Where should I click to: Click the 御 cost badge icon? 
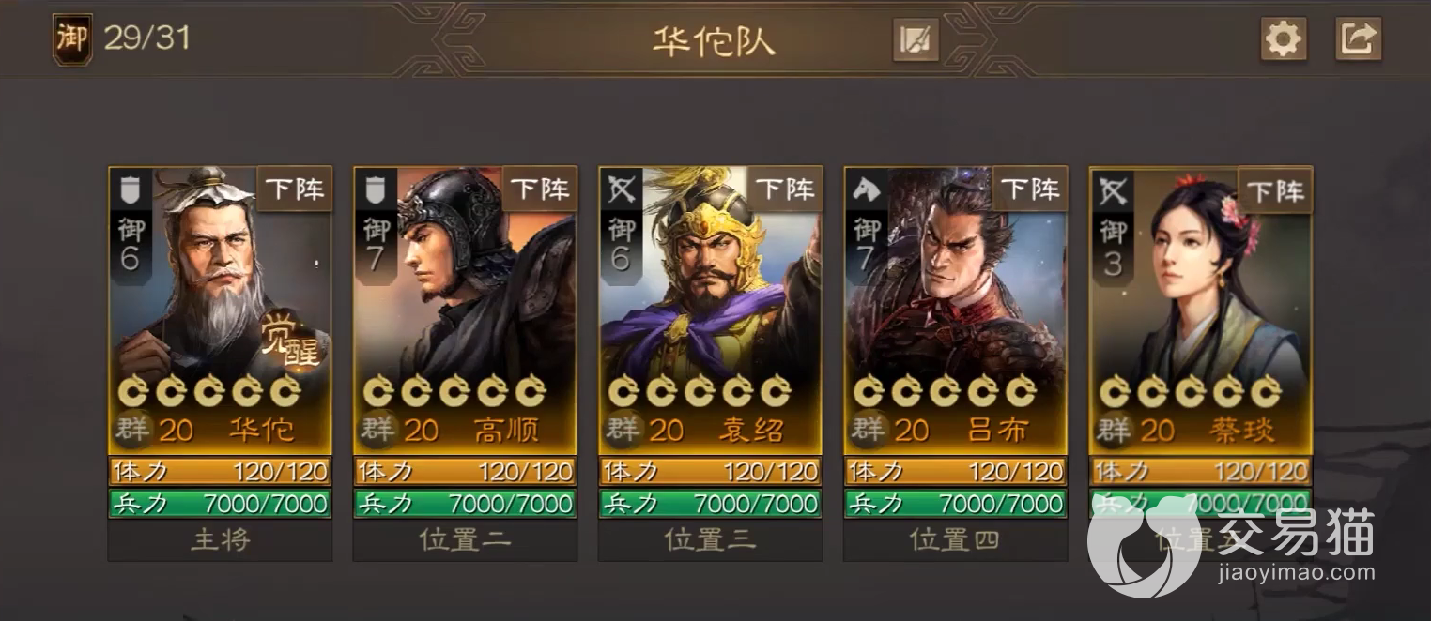[72, 39]
